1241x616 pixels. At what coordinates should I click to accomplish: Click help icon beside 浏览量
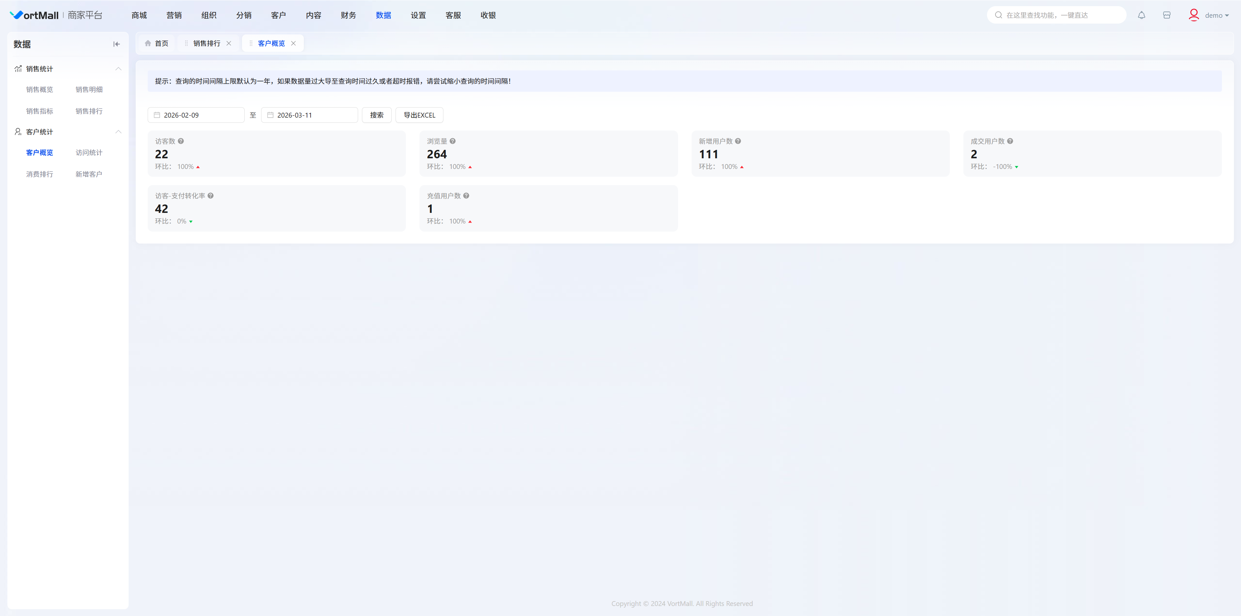click(452, 141)
